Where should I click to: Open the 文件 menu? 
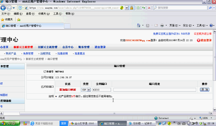[6, 14]
